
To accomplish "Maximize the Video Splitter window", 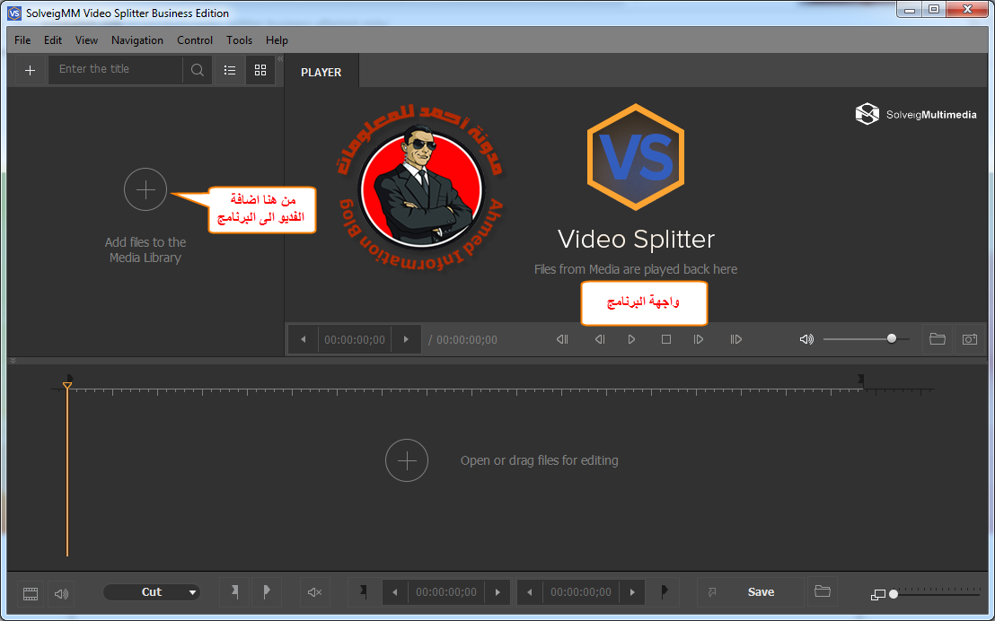I will point(934,10).
